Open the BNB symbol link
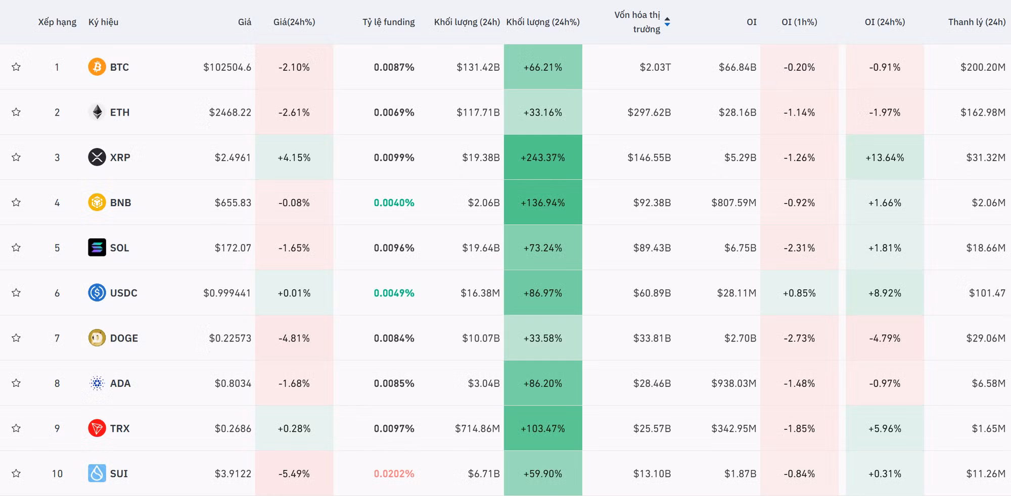Viewport: 1011px width, 496px height. pos(121,203)
